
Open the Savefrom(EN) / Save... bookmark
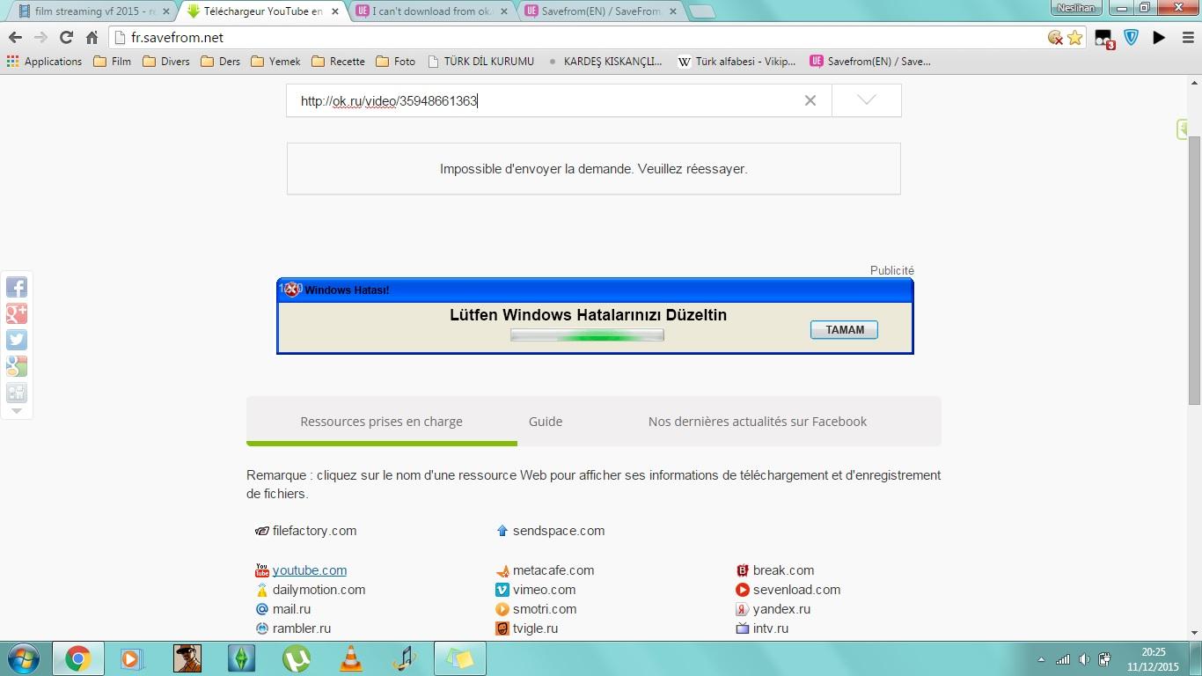click(x=869, y=62)
